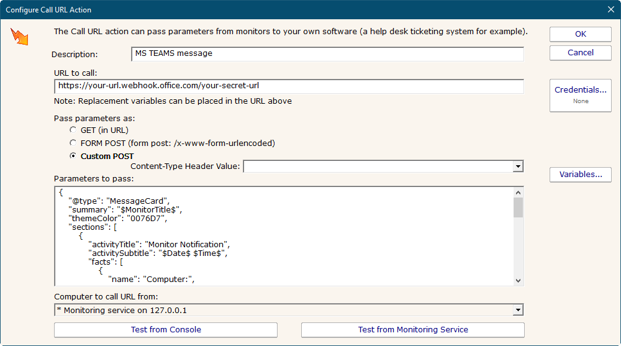Choose the Custom POST radio option

point(73,157)
